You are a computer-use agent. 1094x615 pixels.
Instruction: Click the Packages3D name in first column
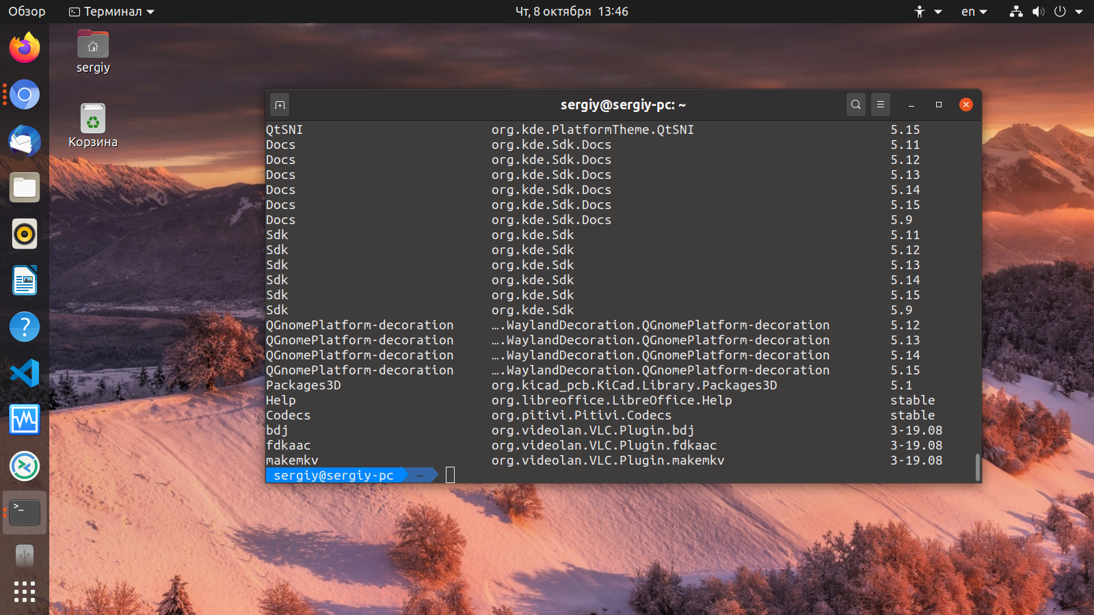(303, 385)
